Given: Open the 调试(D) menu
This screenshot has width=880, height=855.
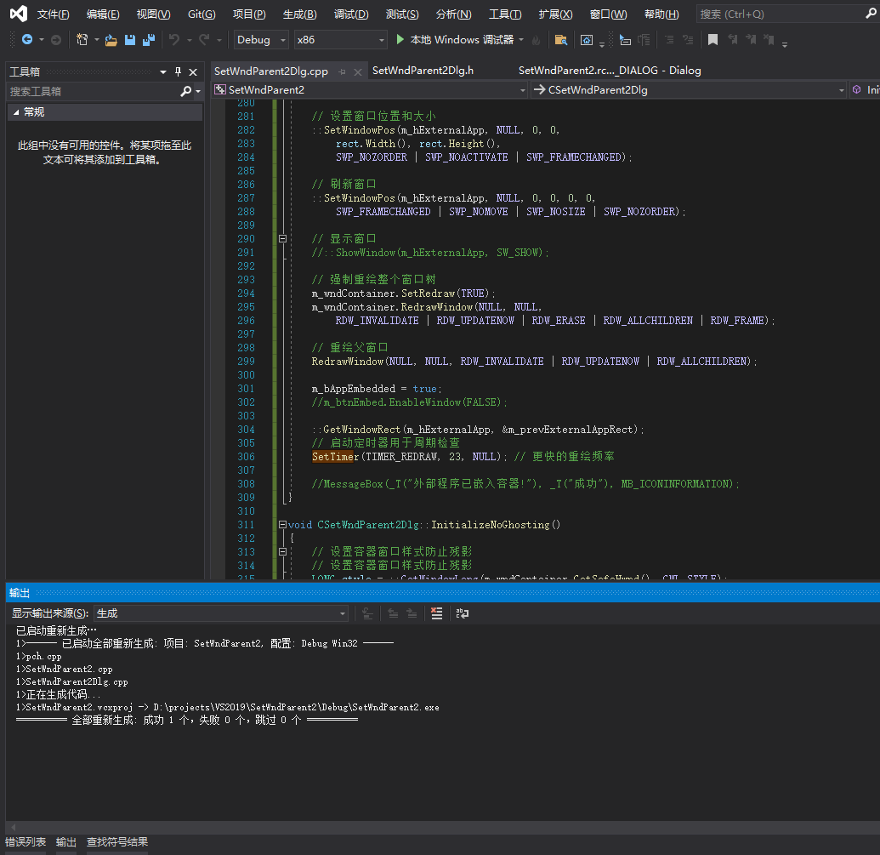Looking at the screenshot, I should pos(351,14).
